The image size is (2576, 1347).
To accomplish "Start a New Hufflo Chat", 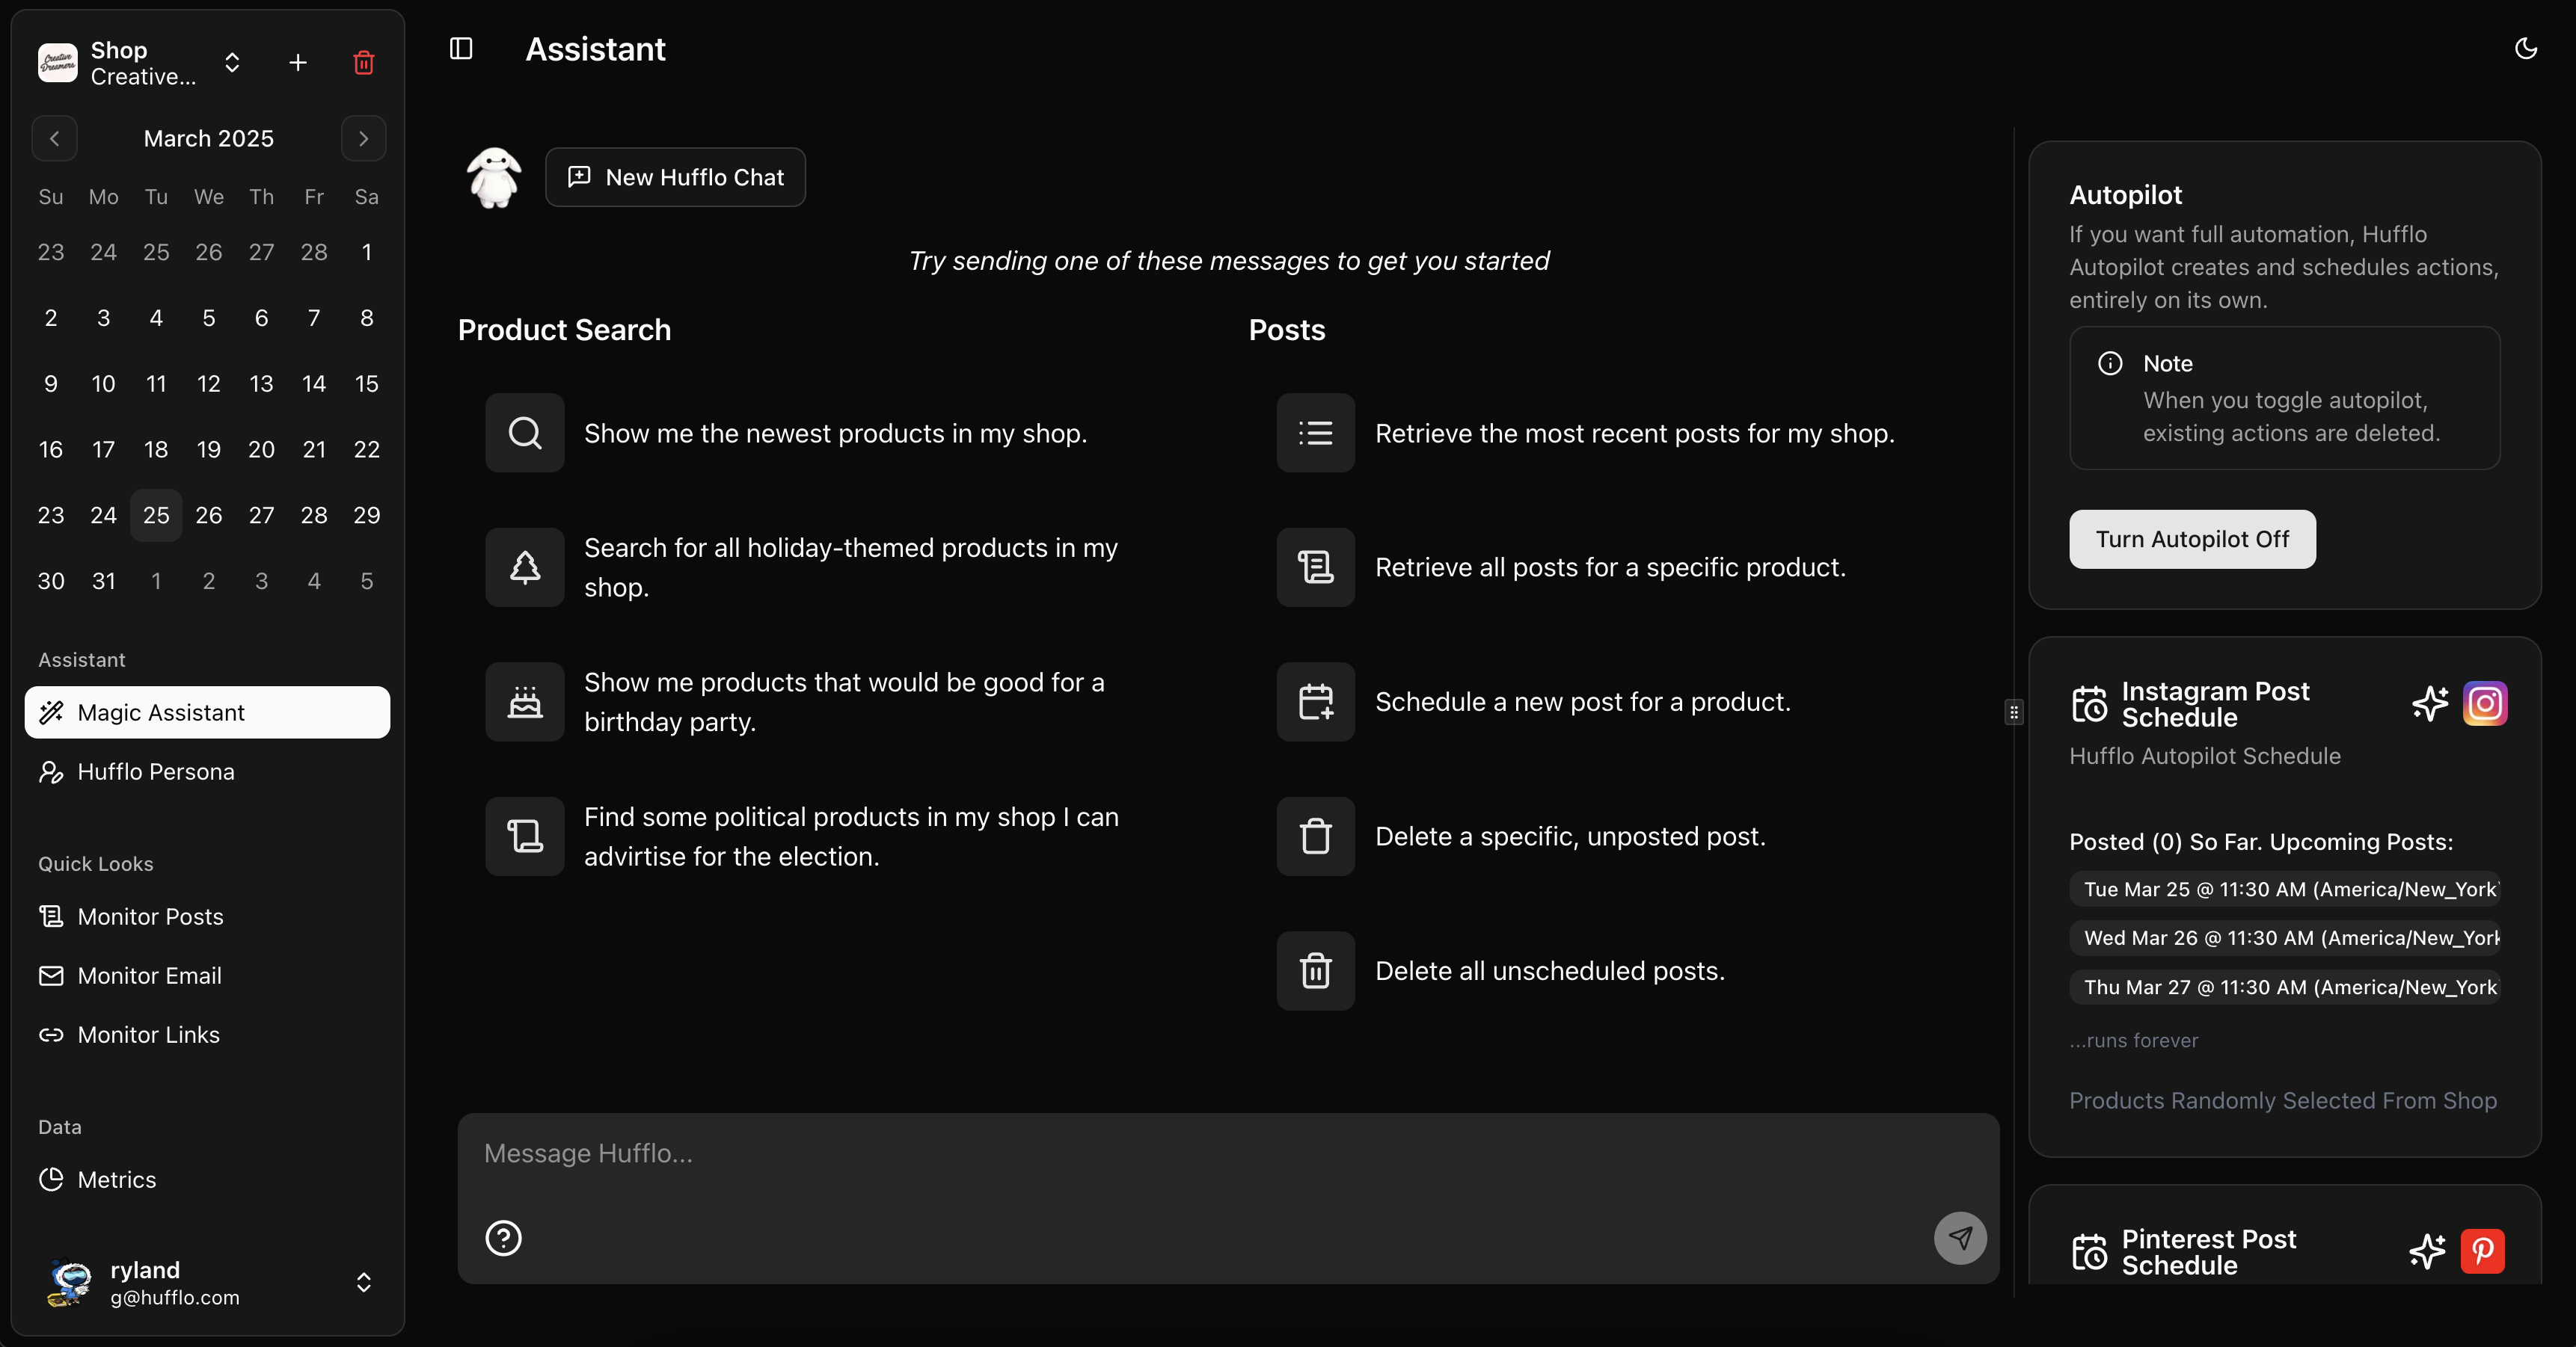I will (x=675, y=177).
